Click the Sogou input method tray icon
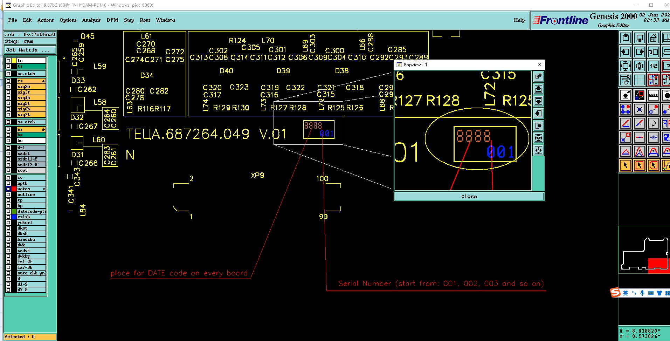The height and width of the screenshot is (341, 670). click(x=615, y=293)
